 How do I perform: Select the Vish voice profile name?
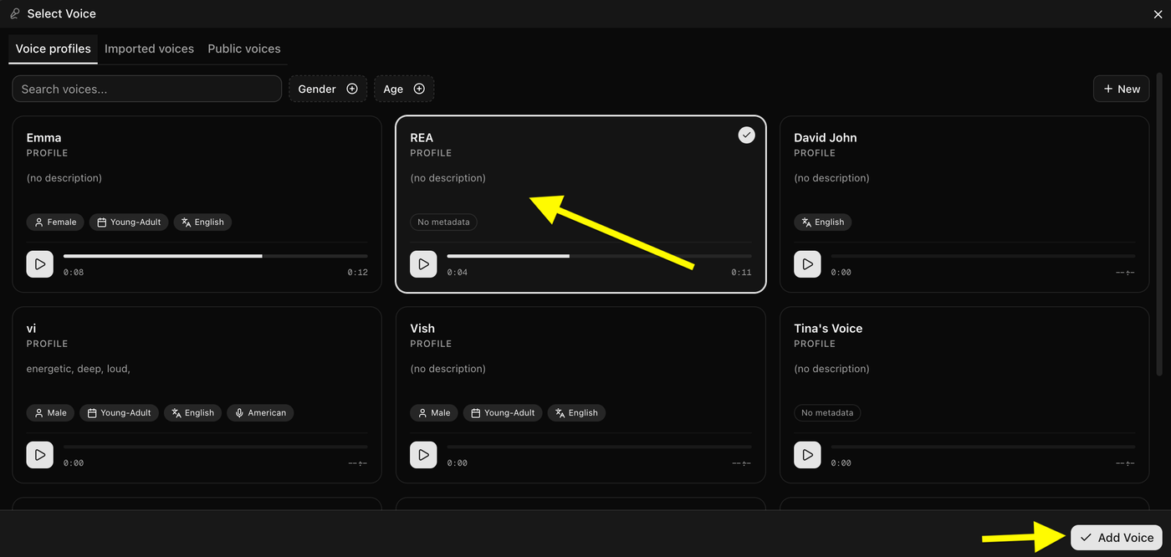[x=422, y=328]
